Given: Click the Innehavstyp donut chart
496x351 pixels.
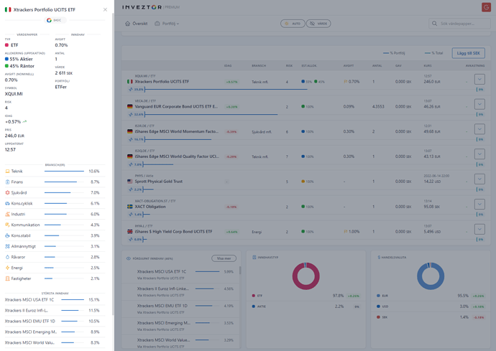Looking at the screenshot, I should pos(306,276).
